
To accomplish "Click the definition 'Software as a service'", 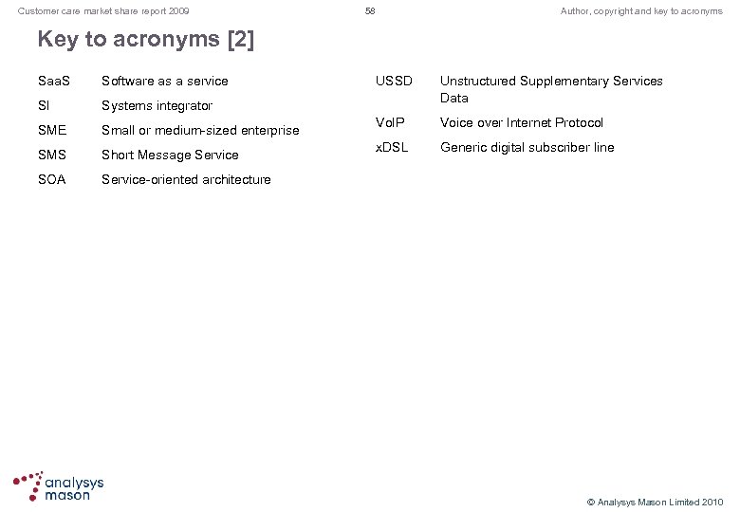I will (x=165, y=82).
